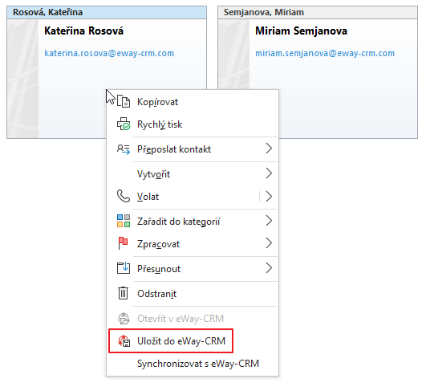Click the Semjanova, Miriam card header
The image size is (426, 391).
pos(318,12)
